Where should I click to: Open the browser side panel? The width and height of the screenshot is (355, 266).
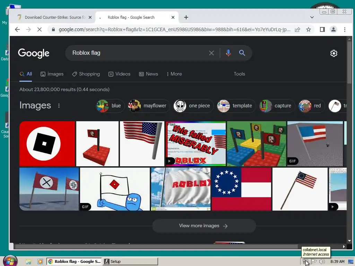coord(322,29)
